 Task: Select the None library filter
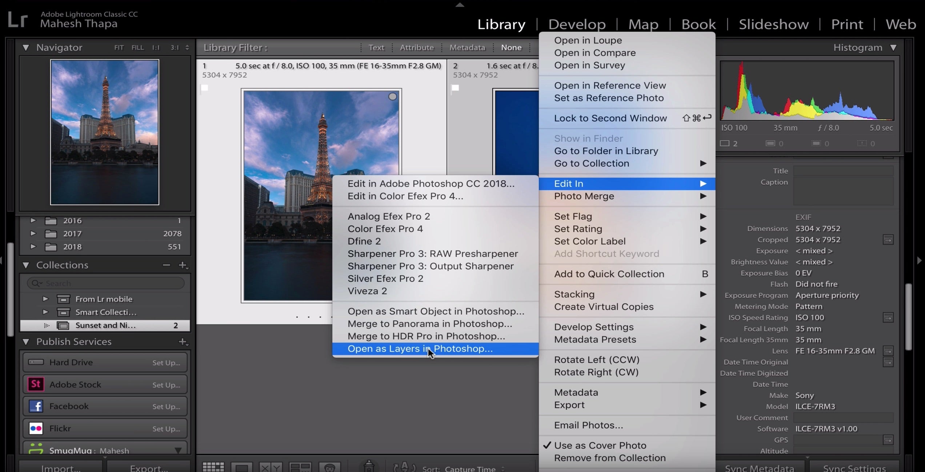point(511,47)
